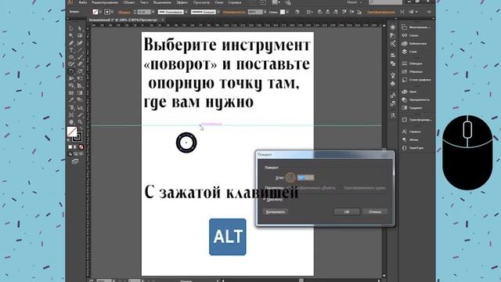Select the Magic Wand tool
This screenshot has width=501, height=282.
pyautogui.click(x=71, y=35)
